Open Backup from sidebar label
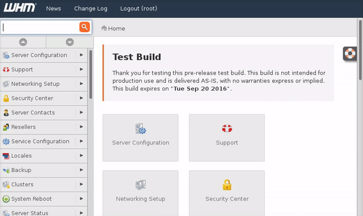This screenshot has width=363, height=216. [x=21, y=170]
